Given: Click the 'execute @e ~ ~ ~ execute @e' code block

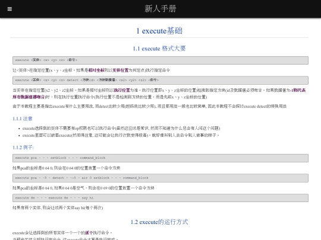Looking at the screenshot, I should click(x=160, y=198).
